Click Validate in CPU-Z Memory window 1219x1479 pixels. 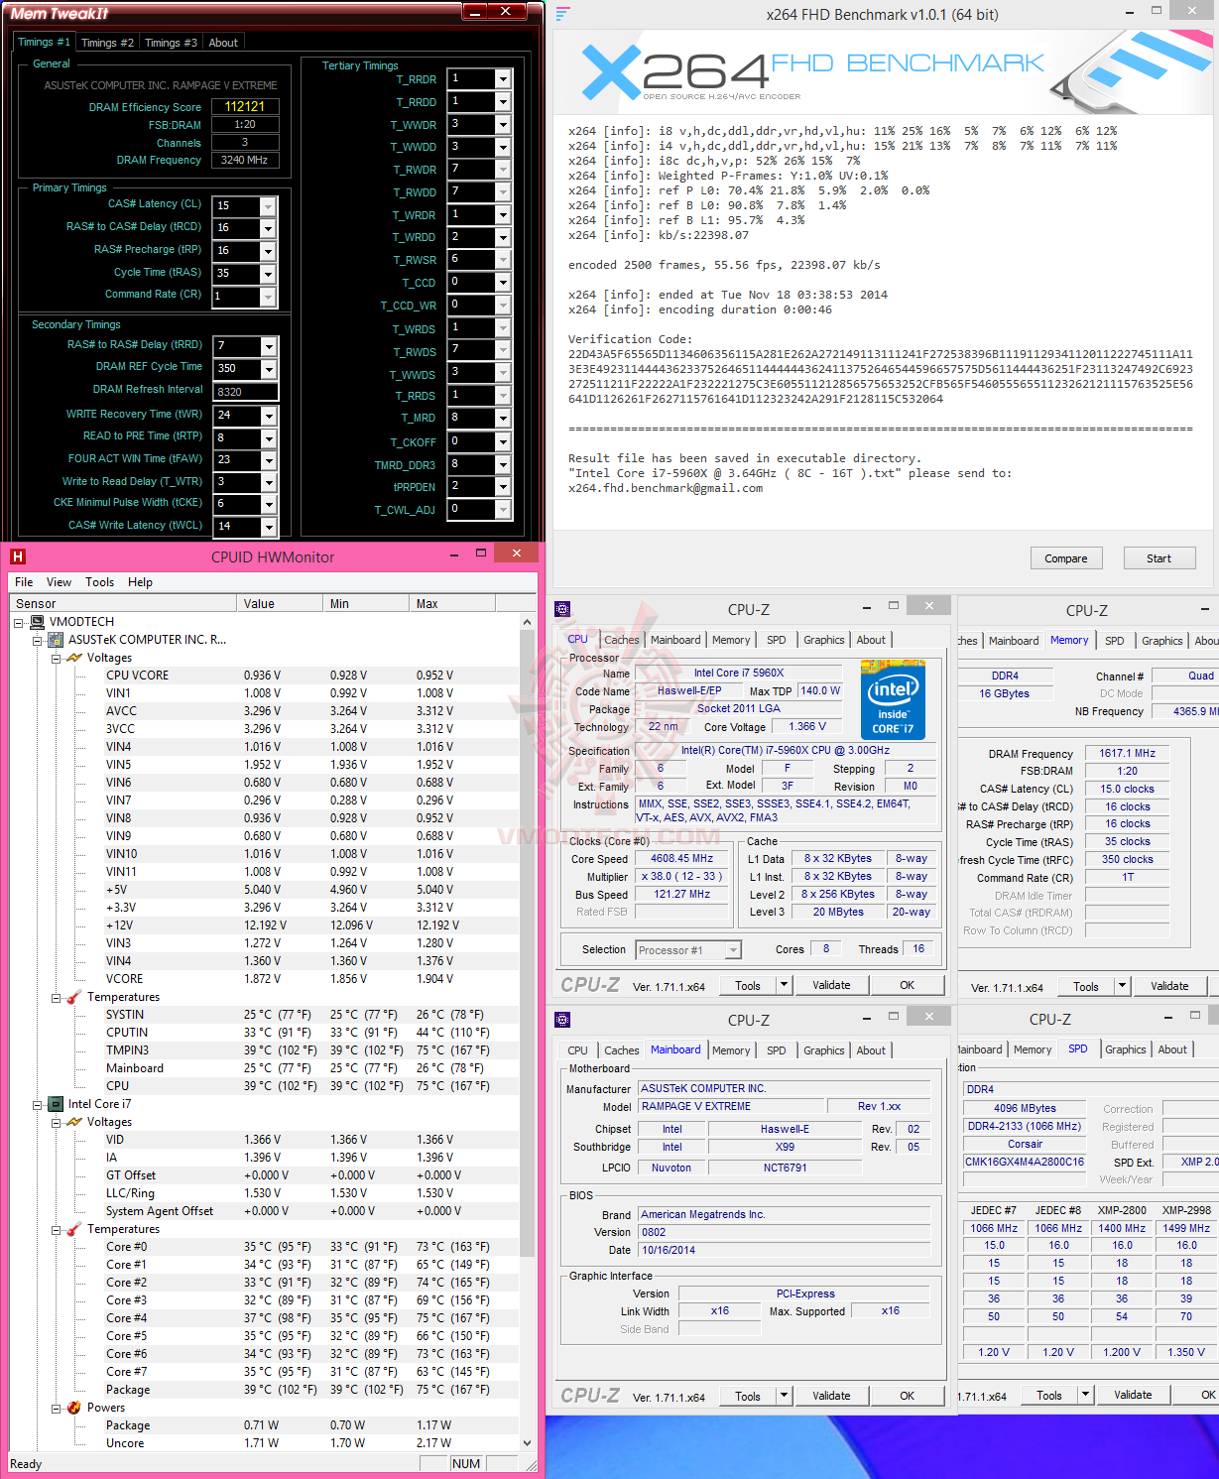(x=1169, y=986)
